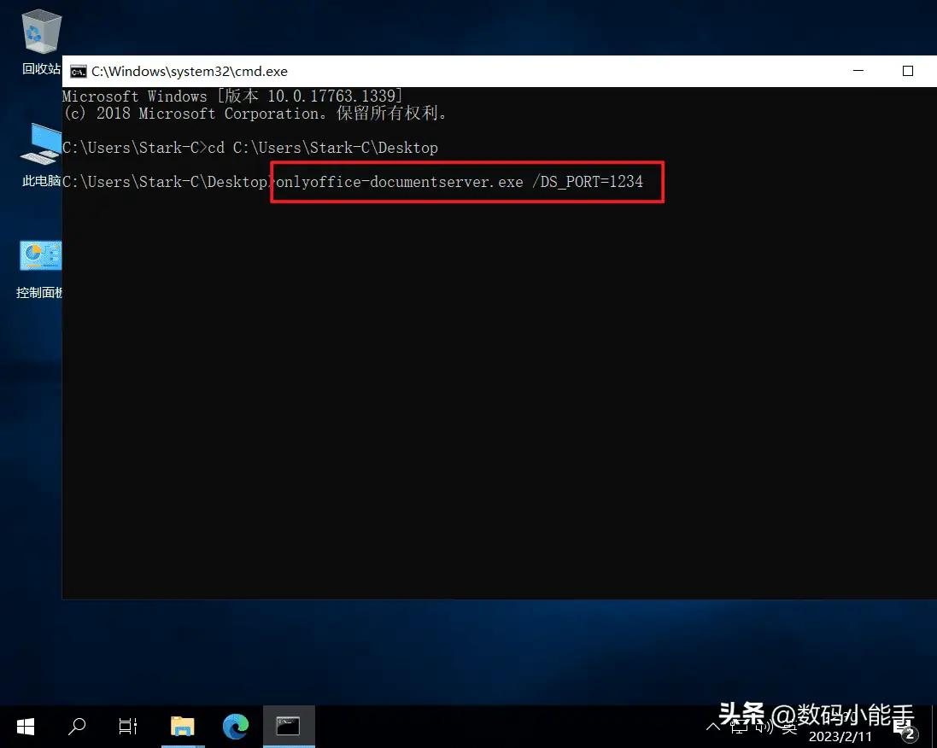Select the 控制面板 Control Panel desktop icon
Image resolution: width=937 pixels, height=748 pixels.
pyautogui.click(x=39, y=268)
